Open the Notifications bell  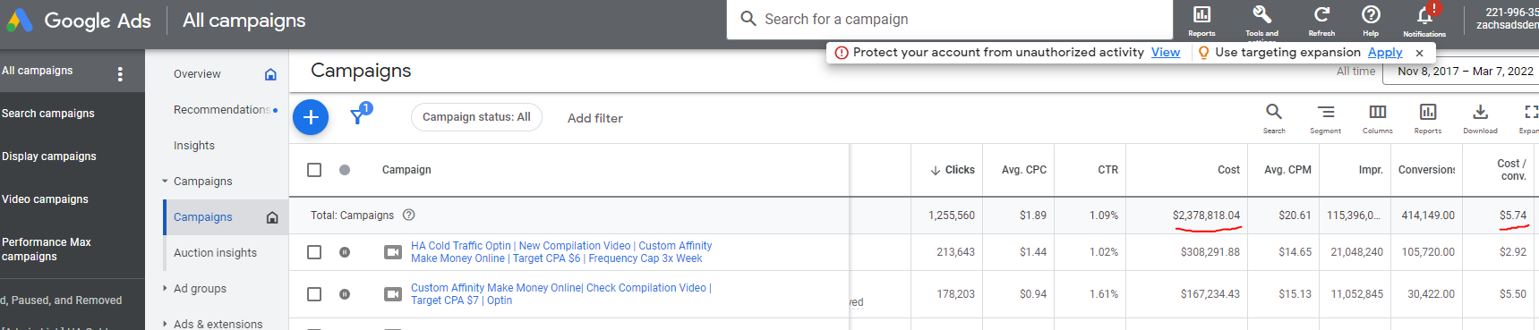tap(1424, 16)
